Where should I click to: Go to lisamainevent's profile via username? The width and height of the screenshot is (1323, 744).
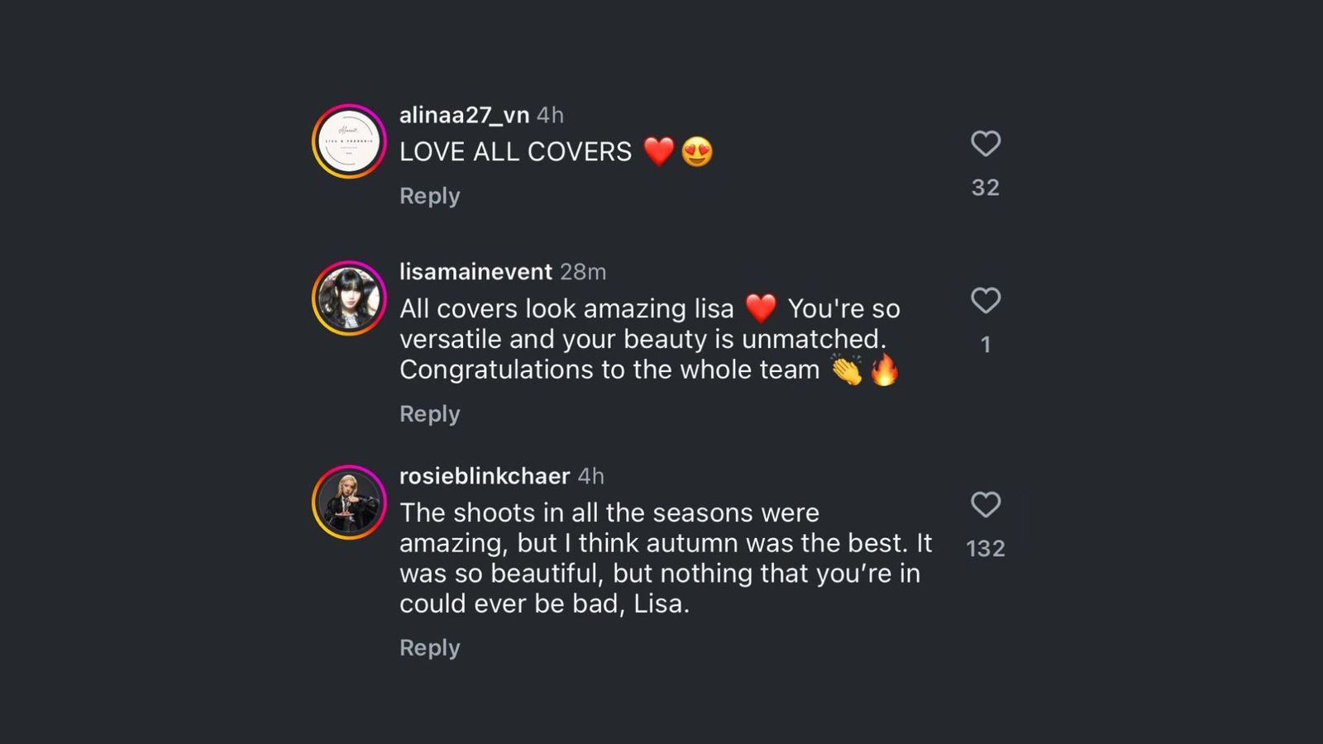[475, 272]
